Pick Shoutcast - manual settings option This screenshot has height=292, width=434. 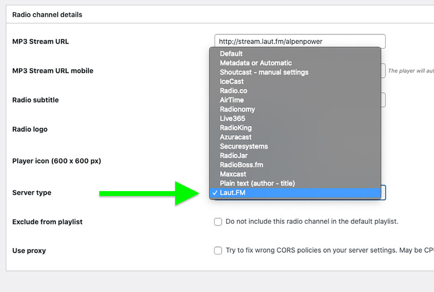tap(264, 72)
